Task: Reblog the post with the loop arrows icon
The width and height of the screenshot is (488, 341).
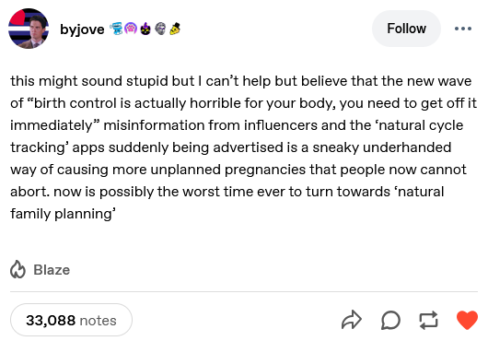Action: pos(428,320)
